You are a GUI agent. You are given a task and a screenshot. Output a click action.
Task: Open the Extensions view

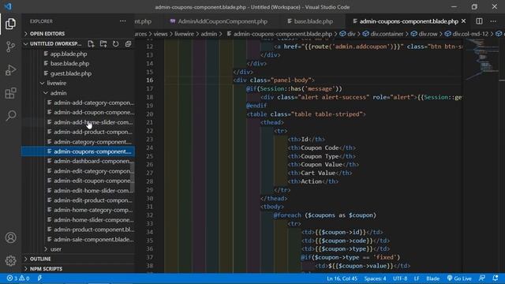10,93
